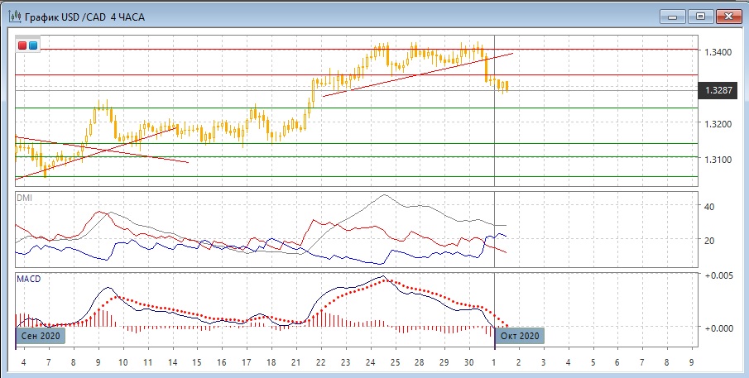Select the MACD indicator label
This screenshot has height=378, width=749.
(x=29, y=280)
